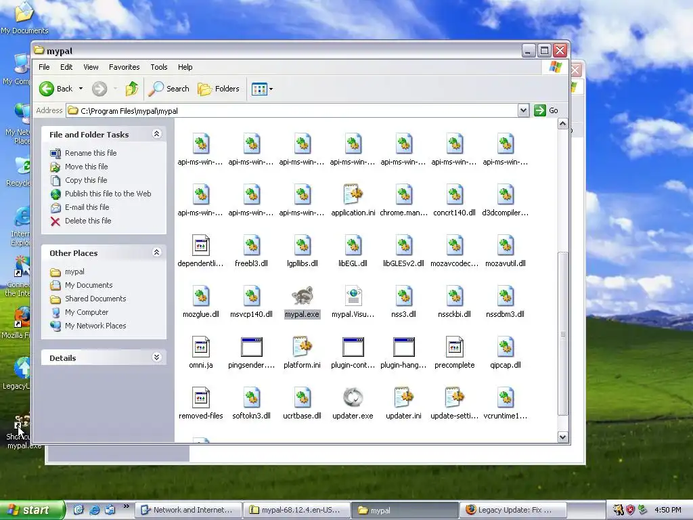The image size is (693, 520).
Task: Toggle the Folders pane
Action: 219,89
